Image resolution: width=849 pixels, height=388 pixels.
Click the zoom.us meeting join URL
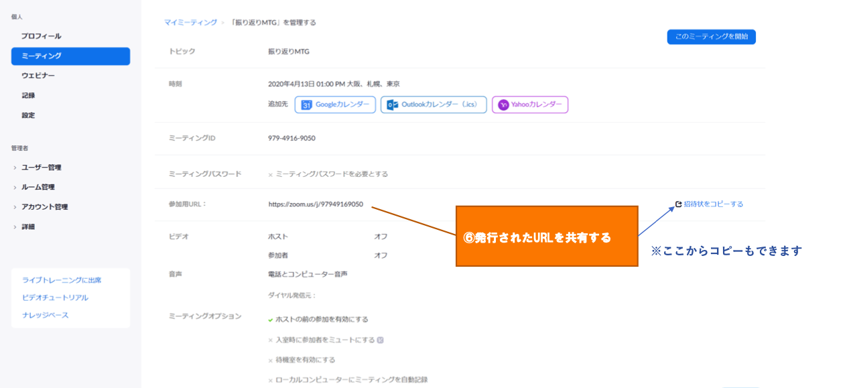coord(315,204)
